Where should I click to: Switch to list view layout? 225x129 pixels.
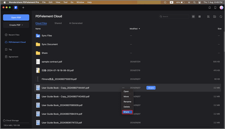(193, 17)
